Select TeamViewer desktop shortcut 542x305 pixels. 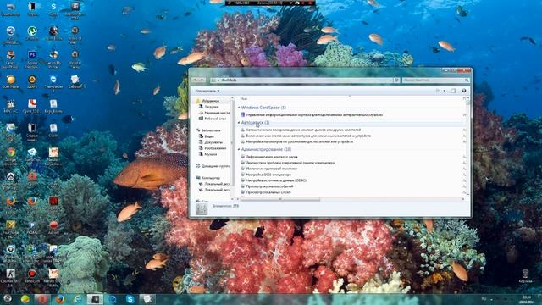tap(53, 82)
